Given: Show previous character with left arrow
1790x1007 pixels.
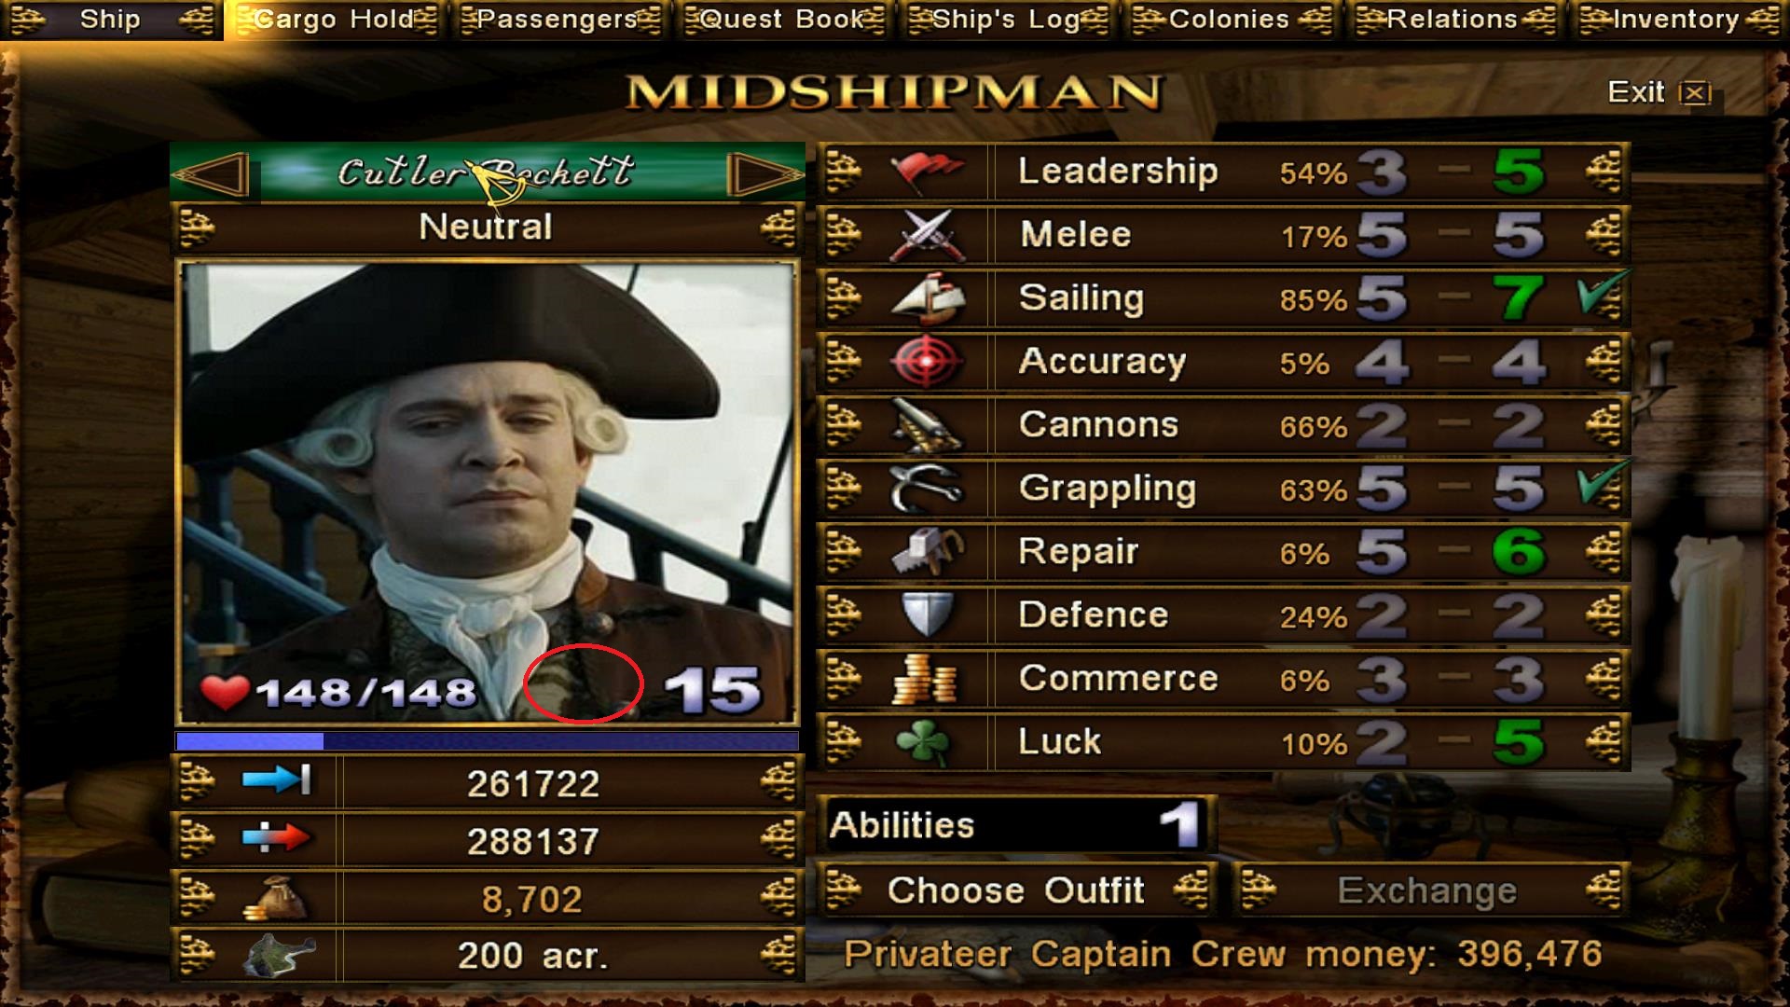Looking at the screenshot, I should point(213,173).
